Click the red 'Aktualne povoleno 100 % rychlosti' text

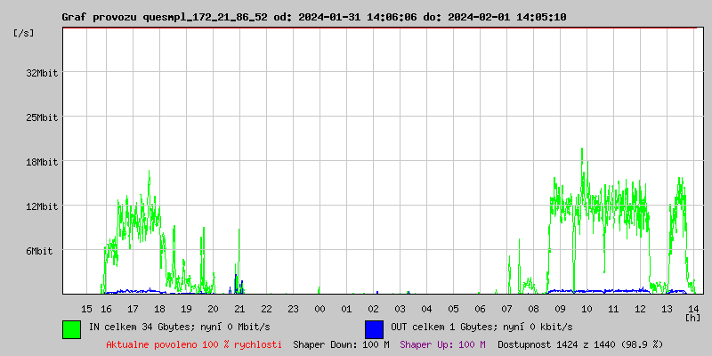tap(194, 344)
